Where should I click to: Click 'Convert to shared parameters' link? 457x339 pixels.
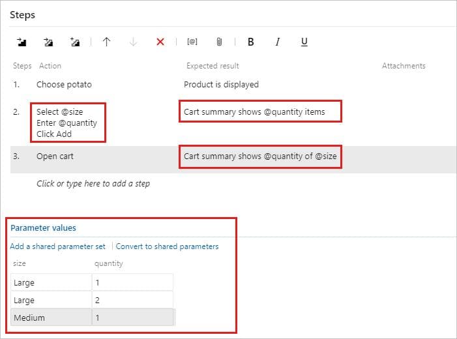click(168, 246)
